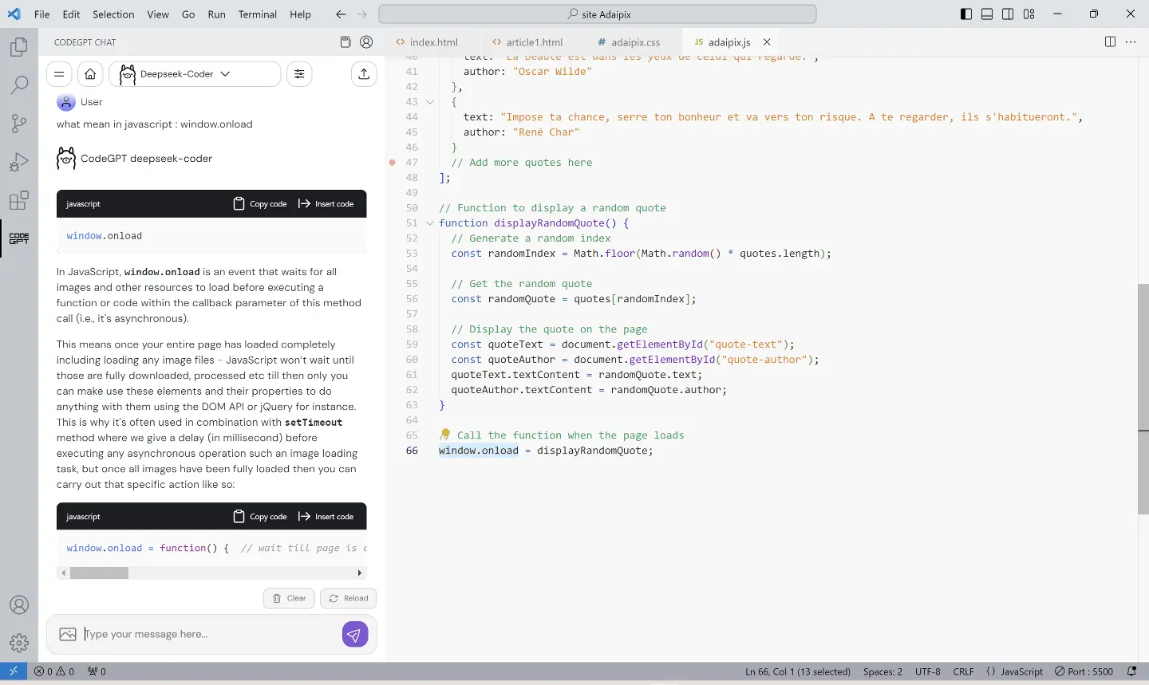Toggle the breakpoint on line 47

point(392,162)
